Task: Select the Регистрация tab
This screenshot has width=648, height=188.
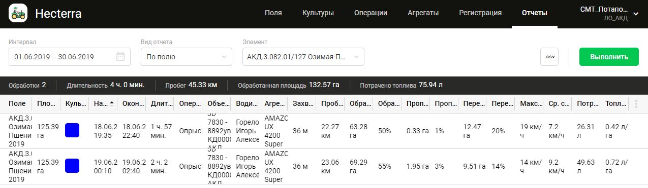Action: [480, 13]
